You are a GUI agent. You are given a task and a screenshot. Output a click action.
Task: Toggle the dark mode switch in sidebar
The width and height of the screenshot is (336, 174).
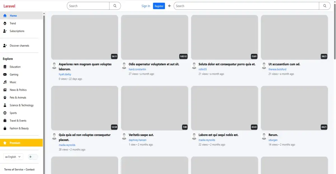coord(33,157)
